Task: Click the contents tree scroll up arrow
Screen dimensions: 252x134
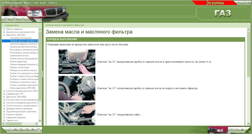Action: 40,29
